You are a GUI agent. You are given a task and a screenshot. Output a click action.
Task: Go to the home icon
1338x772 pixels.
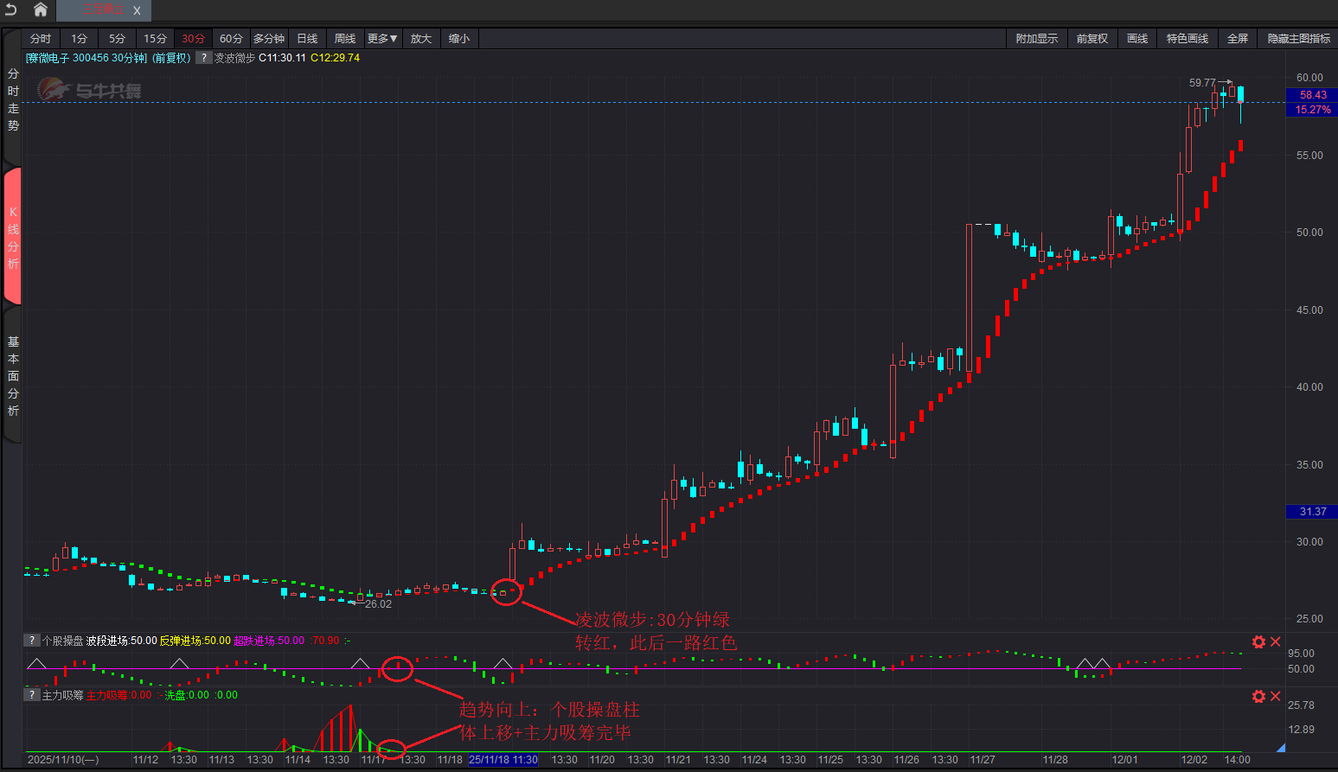tap(40, 10)
